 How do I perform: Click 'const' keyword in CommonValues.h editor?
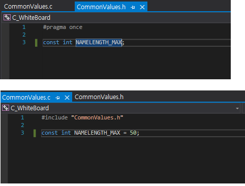pos(51,42)
